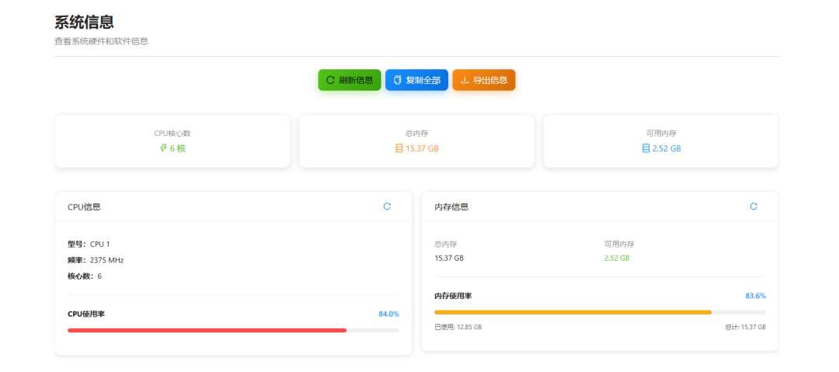This screenshot has width=839, height=372.
Task: Select the 频率: 2375 MHz line
Action: 96,260
